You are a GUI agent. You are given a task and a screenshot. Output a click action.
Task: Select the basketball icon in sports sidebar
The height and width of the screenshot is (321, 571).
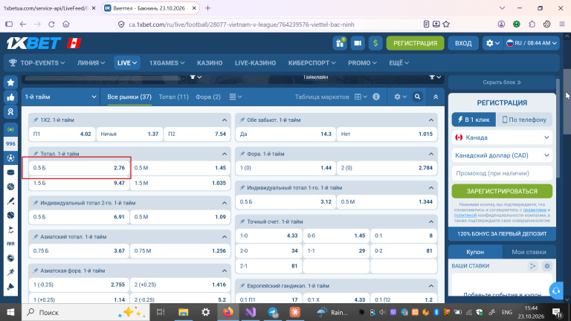10,187
